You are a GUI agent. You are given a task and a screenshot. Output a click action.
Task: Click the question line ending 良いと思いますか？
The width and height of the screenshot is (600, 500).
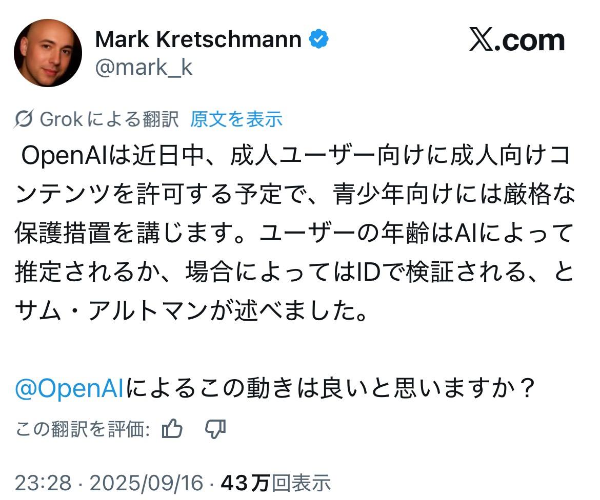[x=328, y=389]
